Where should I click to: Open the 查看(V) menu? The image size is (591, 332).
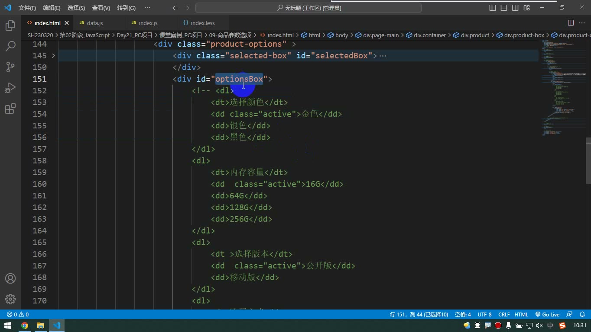(x=101, y=8)
